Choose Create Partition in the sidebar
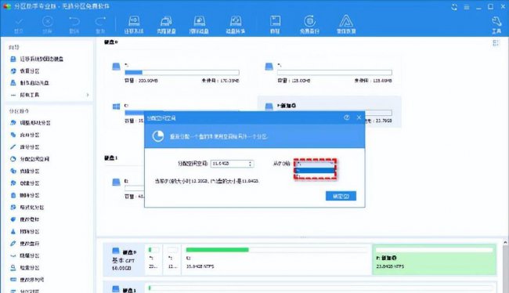 pos(25,183)
